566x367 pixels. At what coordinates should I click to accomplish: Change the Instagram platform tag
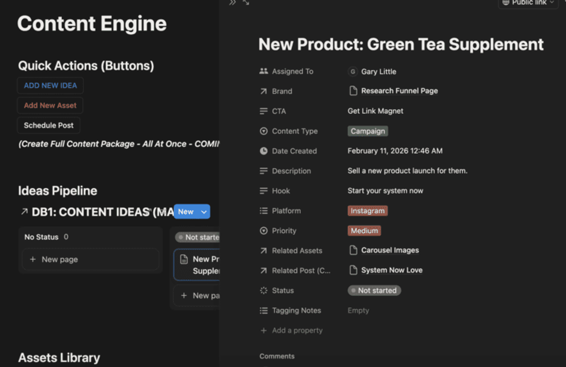coord(368,211)
